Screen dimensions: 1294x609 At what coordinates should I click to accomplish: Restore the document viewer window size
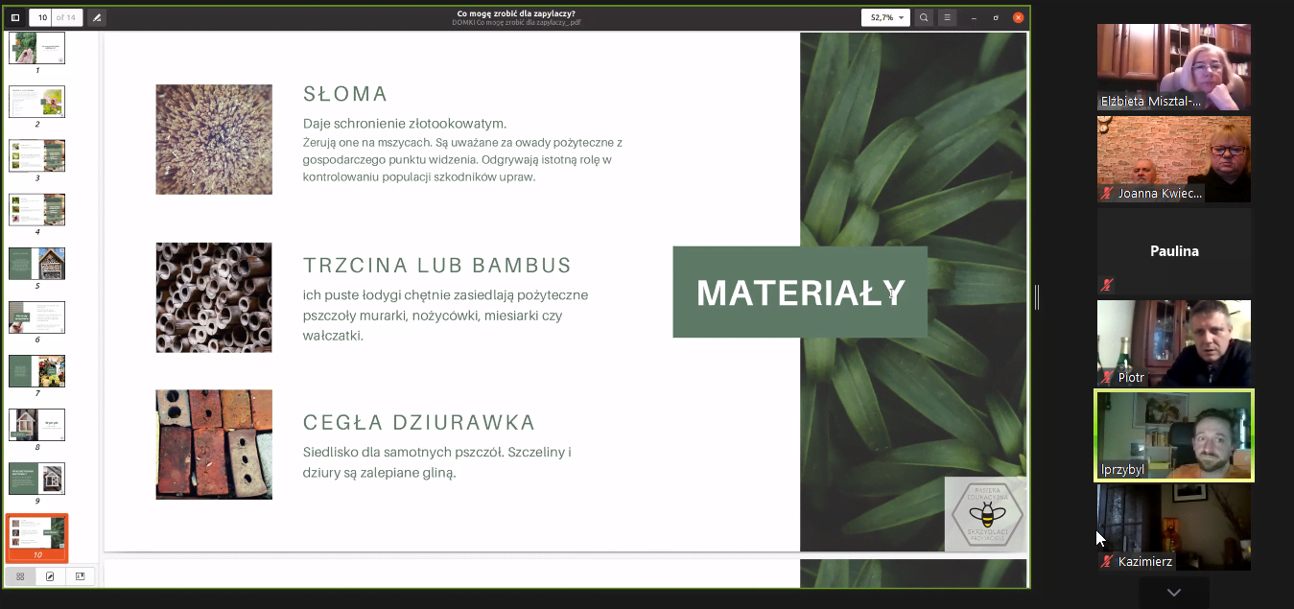(996, 17)
